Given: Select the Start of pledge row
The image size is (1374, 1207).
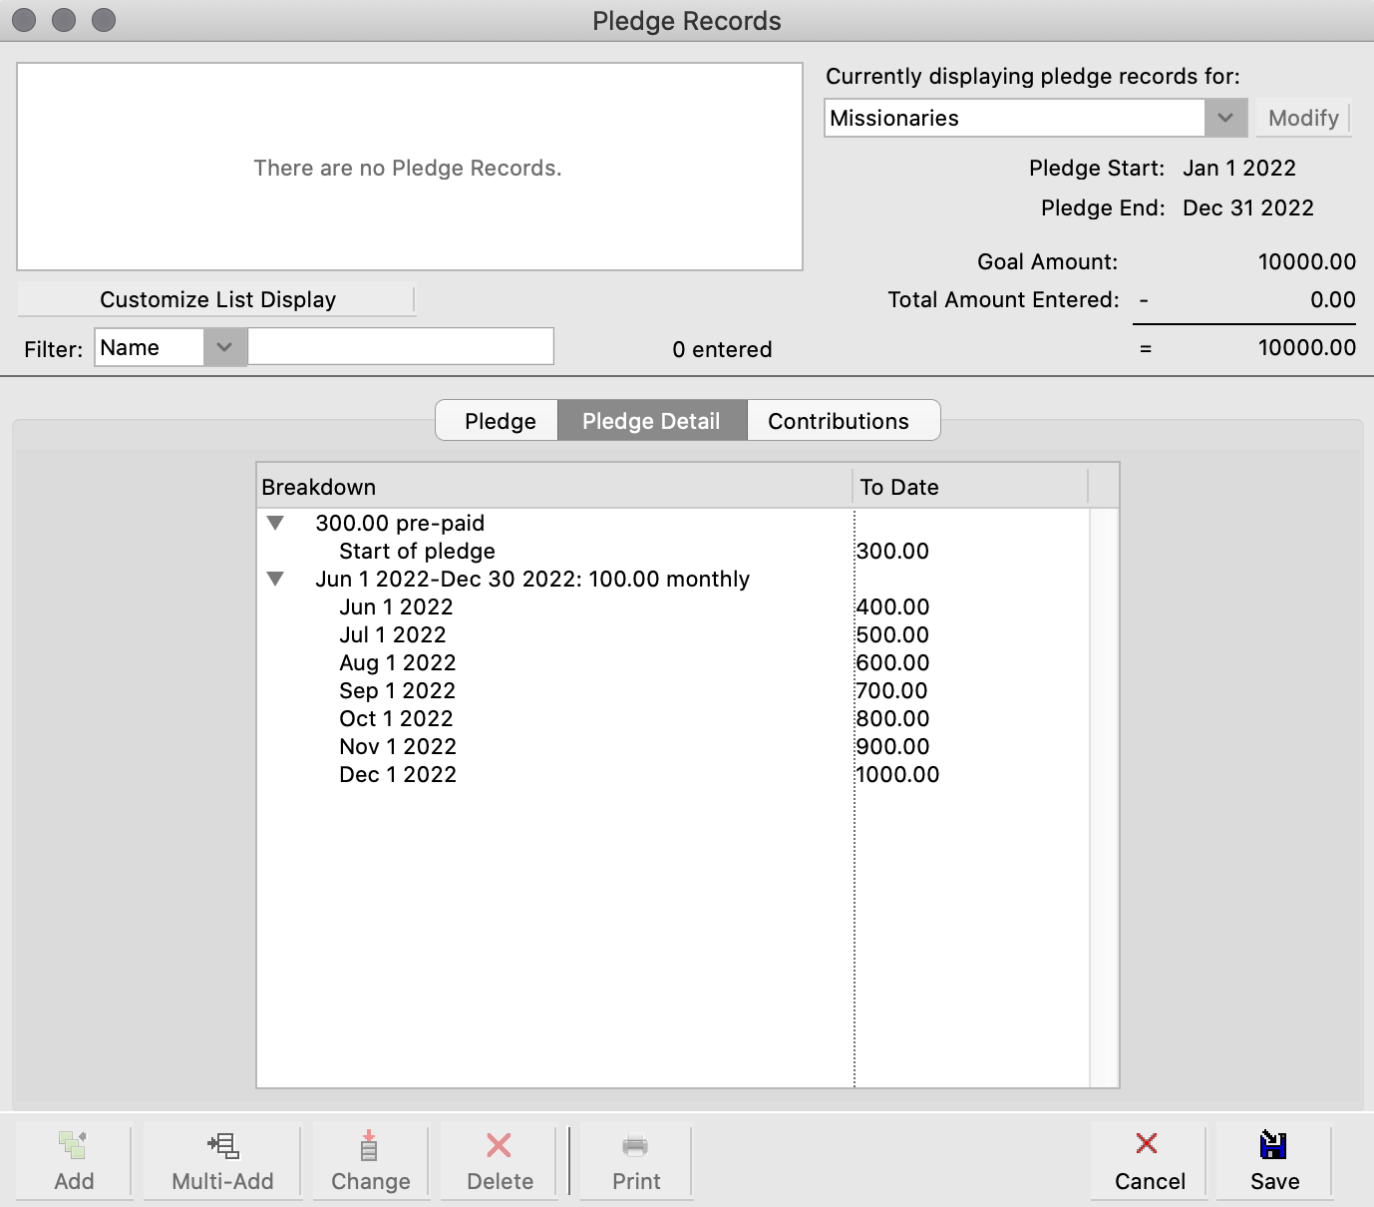Looking at the screenshot, I should (x=673, y=551).
